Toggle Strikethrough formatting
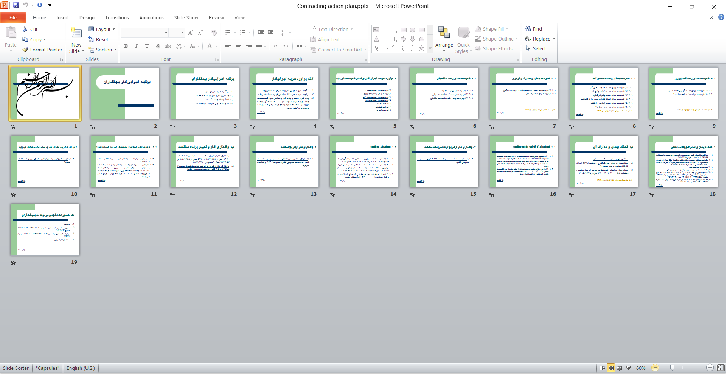The width and height of the screenshot is (727, 374). (168, 46)
